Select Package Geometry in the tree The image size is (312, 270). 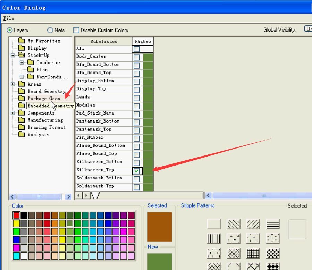click(47, 98)
